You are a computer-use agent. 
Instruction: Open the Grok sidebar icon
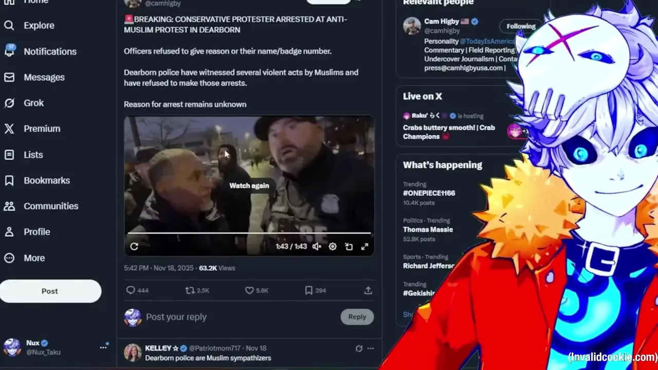(x=9, y=103)
